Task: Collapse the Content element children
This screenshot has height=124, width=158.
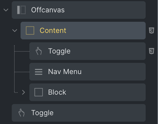Action: [x=15, y=31]
